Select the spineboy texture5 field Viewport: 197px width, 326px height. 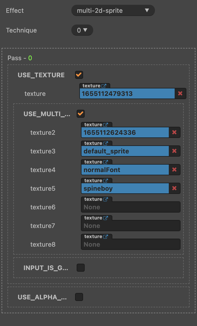tap(125, 188)
